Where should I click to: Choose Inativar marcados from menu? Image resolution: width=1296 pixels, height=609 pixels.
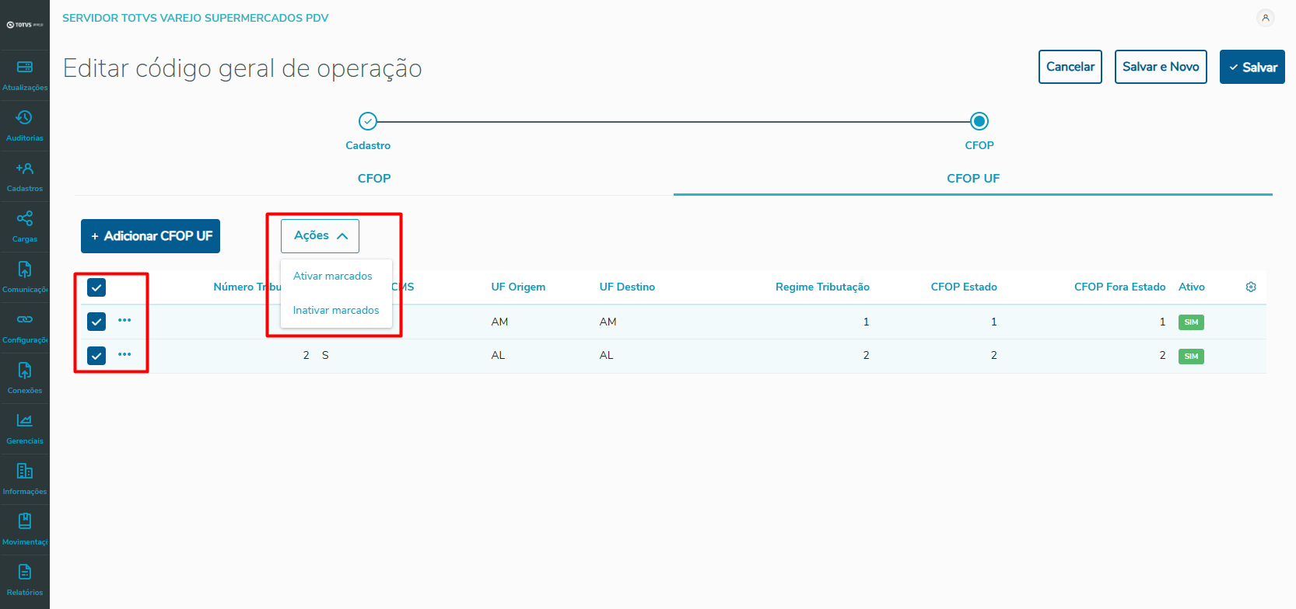click(336, 310)
